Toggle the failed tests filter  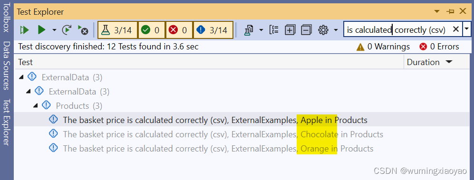pyautogui.click(x=179, y=30)
